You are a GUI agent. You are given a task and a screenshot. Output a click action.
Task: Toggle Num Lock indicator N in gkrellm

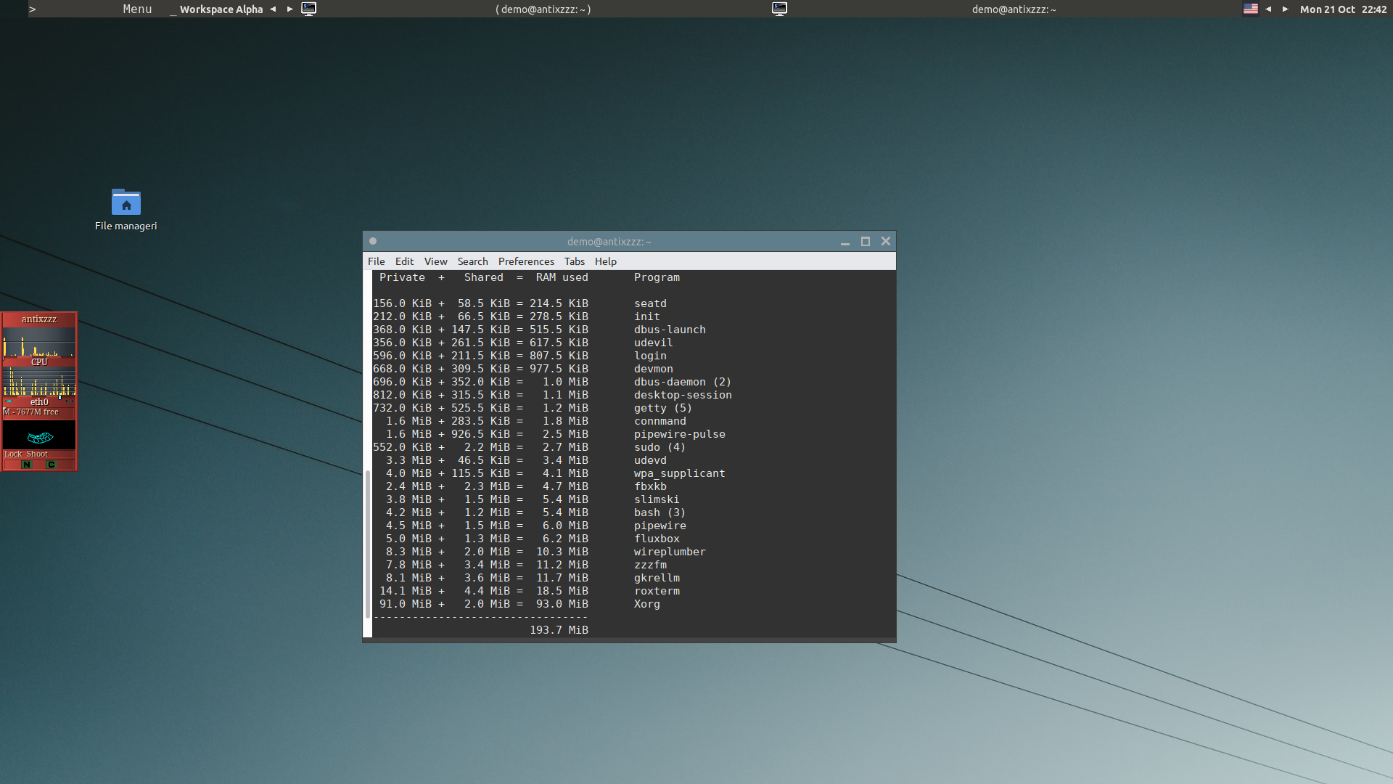click(x=27, y=465)
